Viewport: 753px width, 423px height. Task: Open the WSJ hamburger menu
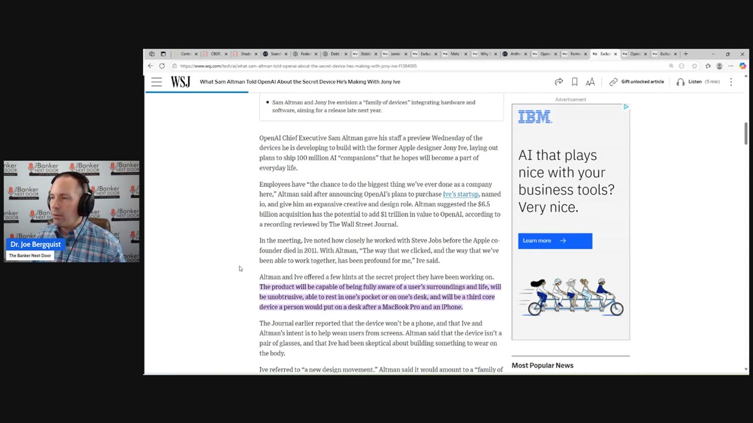pos(156,82)
